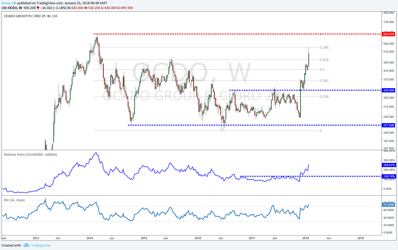Click the 300.000 price axis tick
398x250 pixels.
tap(389, 98)
